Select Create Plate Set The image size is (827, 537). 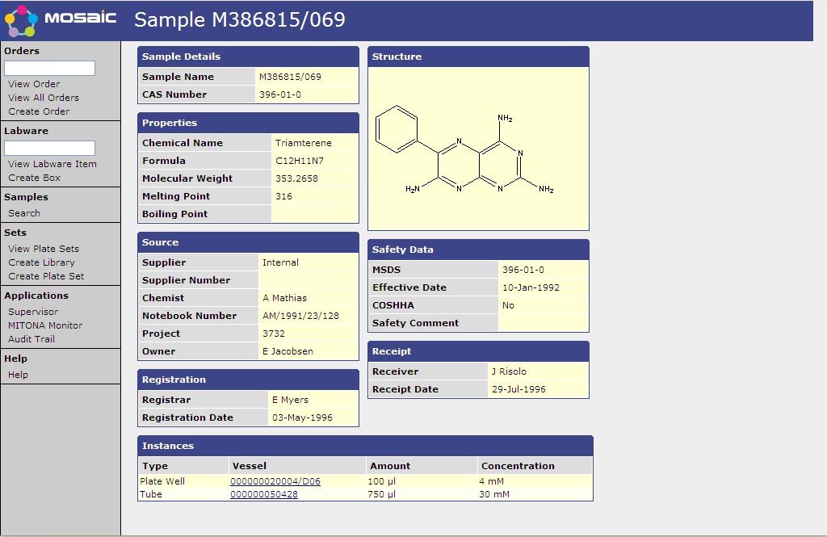(x=48, y=275)
